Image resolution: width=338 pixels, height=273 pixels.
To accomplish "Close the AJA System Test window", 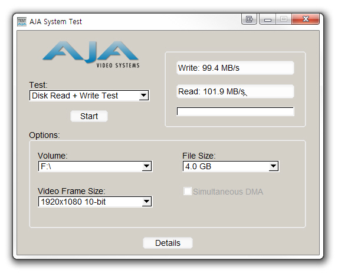I will [306, 19].
